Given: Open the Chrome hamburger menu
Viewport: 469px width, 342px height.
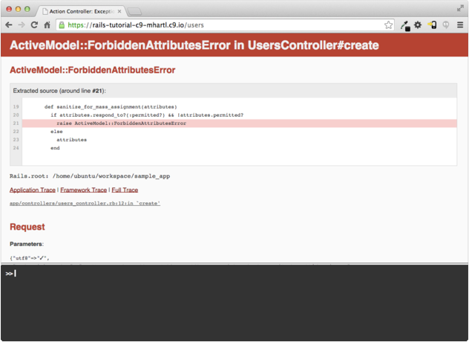Looking at the screenshot, I should pos(460,25).
